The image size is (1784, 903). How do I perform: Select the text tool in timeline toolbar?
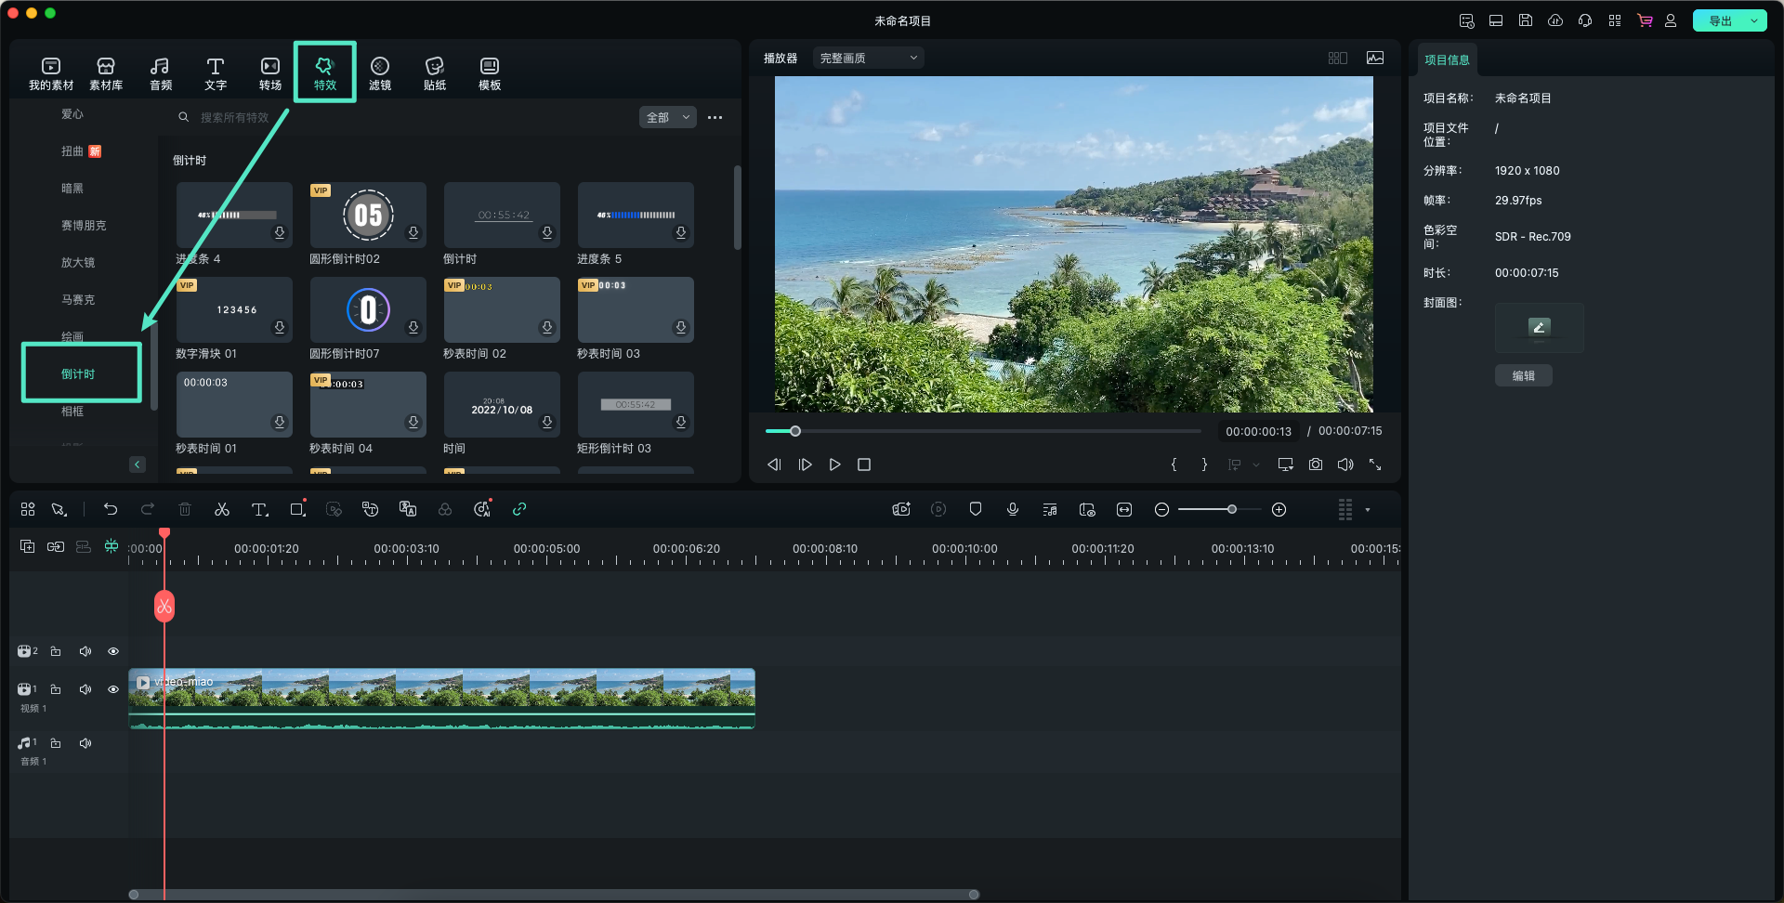point(259,509)
